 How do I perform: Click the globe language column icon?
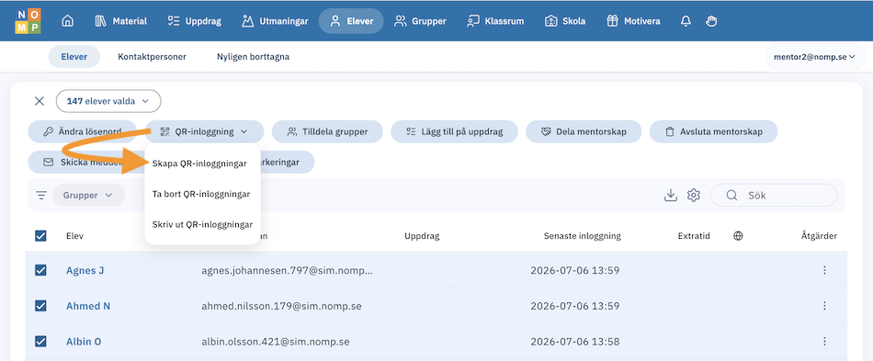[x=738, y=236]
